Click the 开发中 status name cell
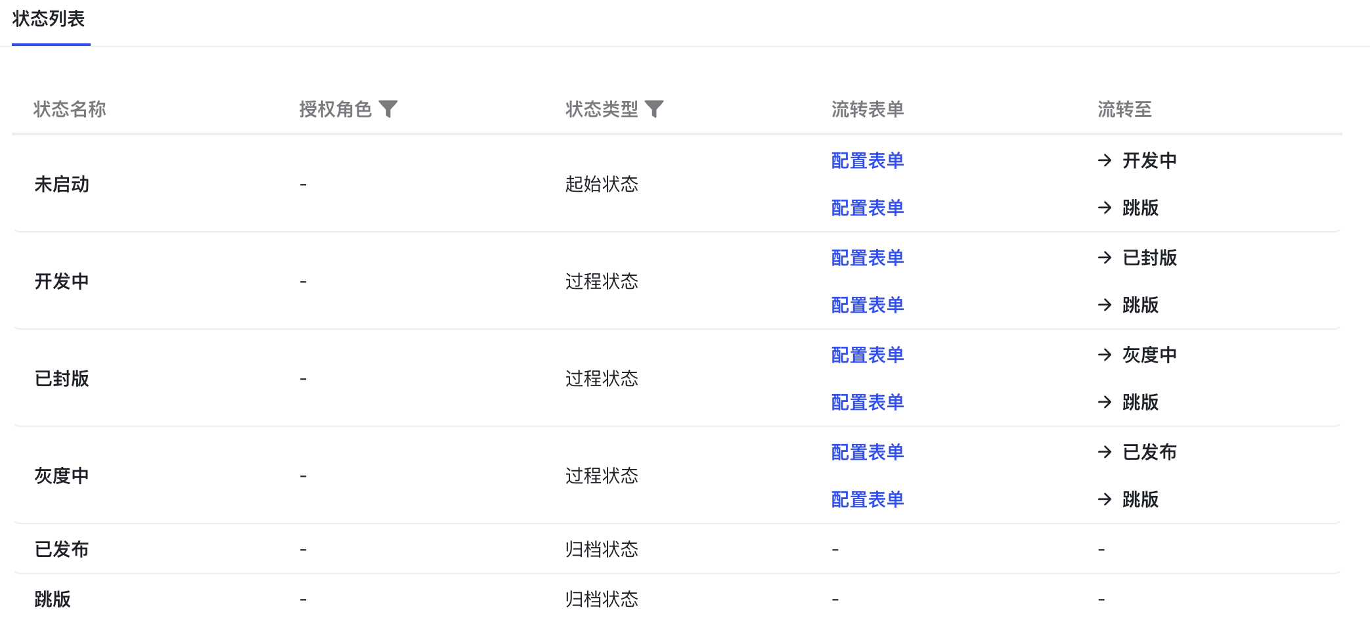1370x620 pixels. (62, 282)
